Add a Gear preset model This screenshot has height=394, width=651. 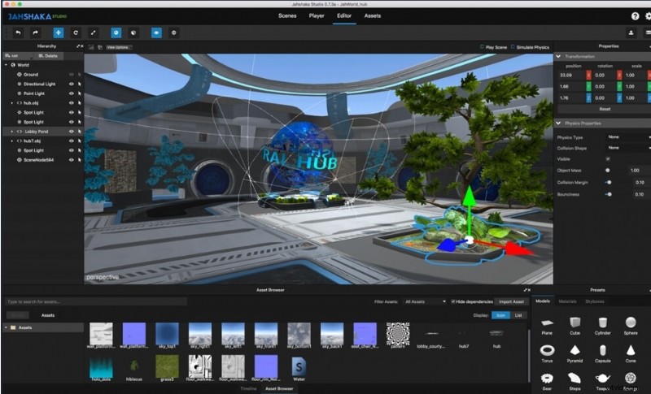pos(547,382)
